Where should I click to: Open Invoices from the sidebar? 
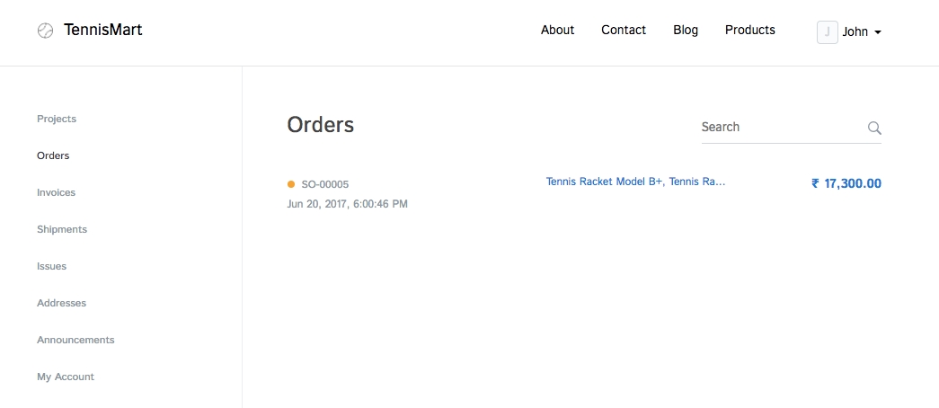[56, 192]
